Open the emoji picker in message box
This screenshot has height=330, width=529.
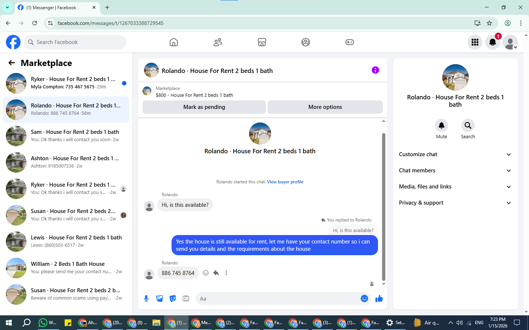click(x=364, y=298)
